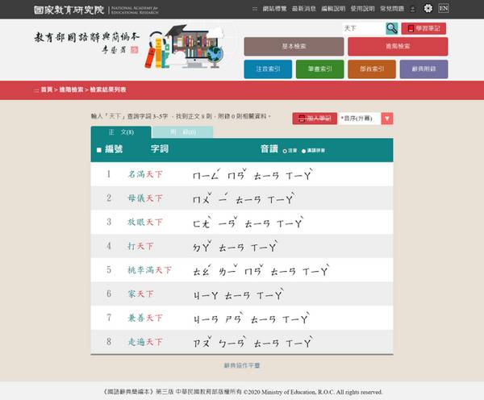This screenshot has height=400, width=484.
Task: Open the entry 桃李滿天下
Action: [150, 270]
